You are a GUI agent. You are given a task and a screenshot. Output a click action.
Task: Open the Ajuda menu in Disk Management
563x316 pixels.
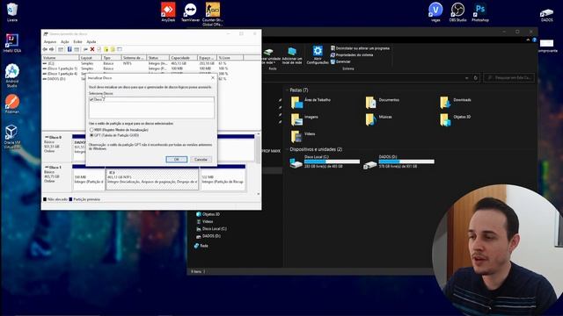coord(91,41)
